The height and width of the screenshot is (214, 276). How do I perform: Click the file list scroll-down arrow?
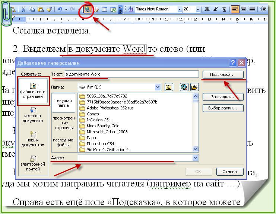click(x=196, y=149)
